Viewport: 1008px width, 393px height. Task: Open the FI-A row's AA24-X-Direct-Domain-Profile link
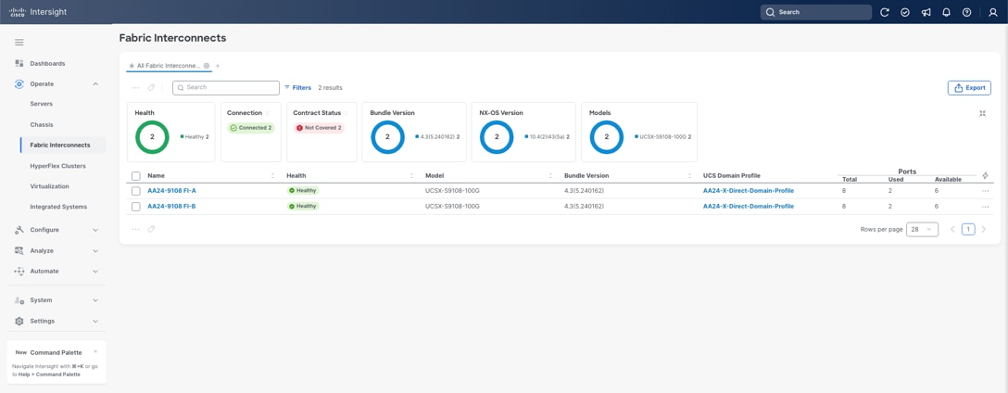pyautogui.click(x=749, y=191)
